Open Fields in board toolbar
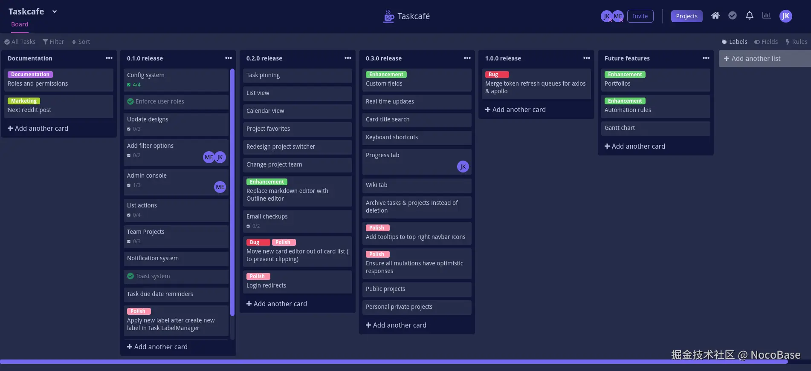 (766, 42)
